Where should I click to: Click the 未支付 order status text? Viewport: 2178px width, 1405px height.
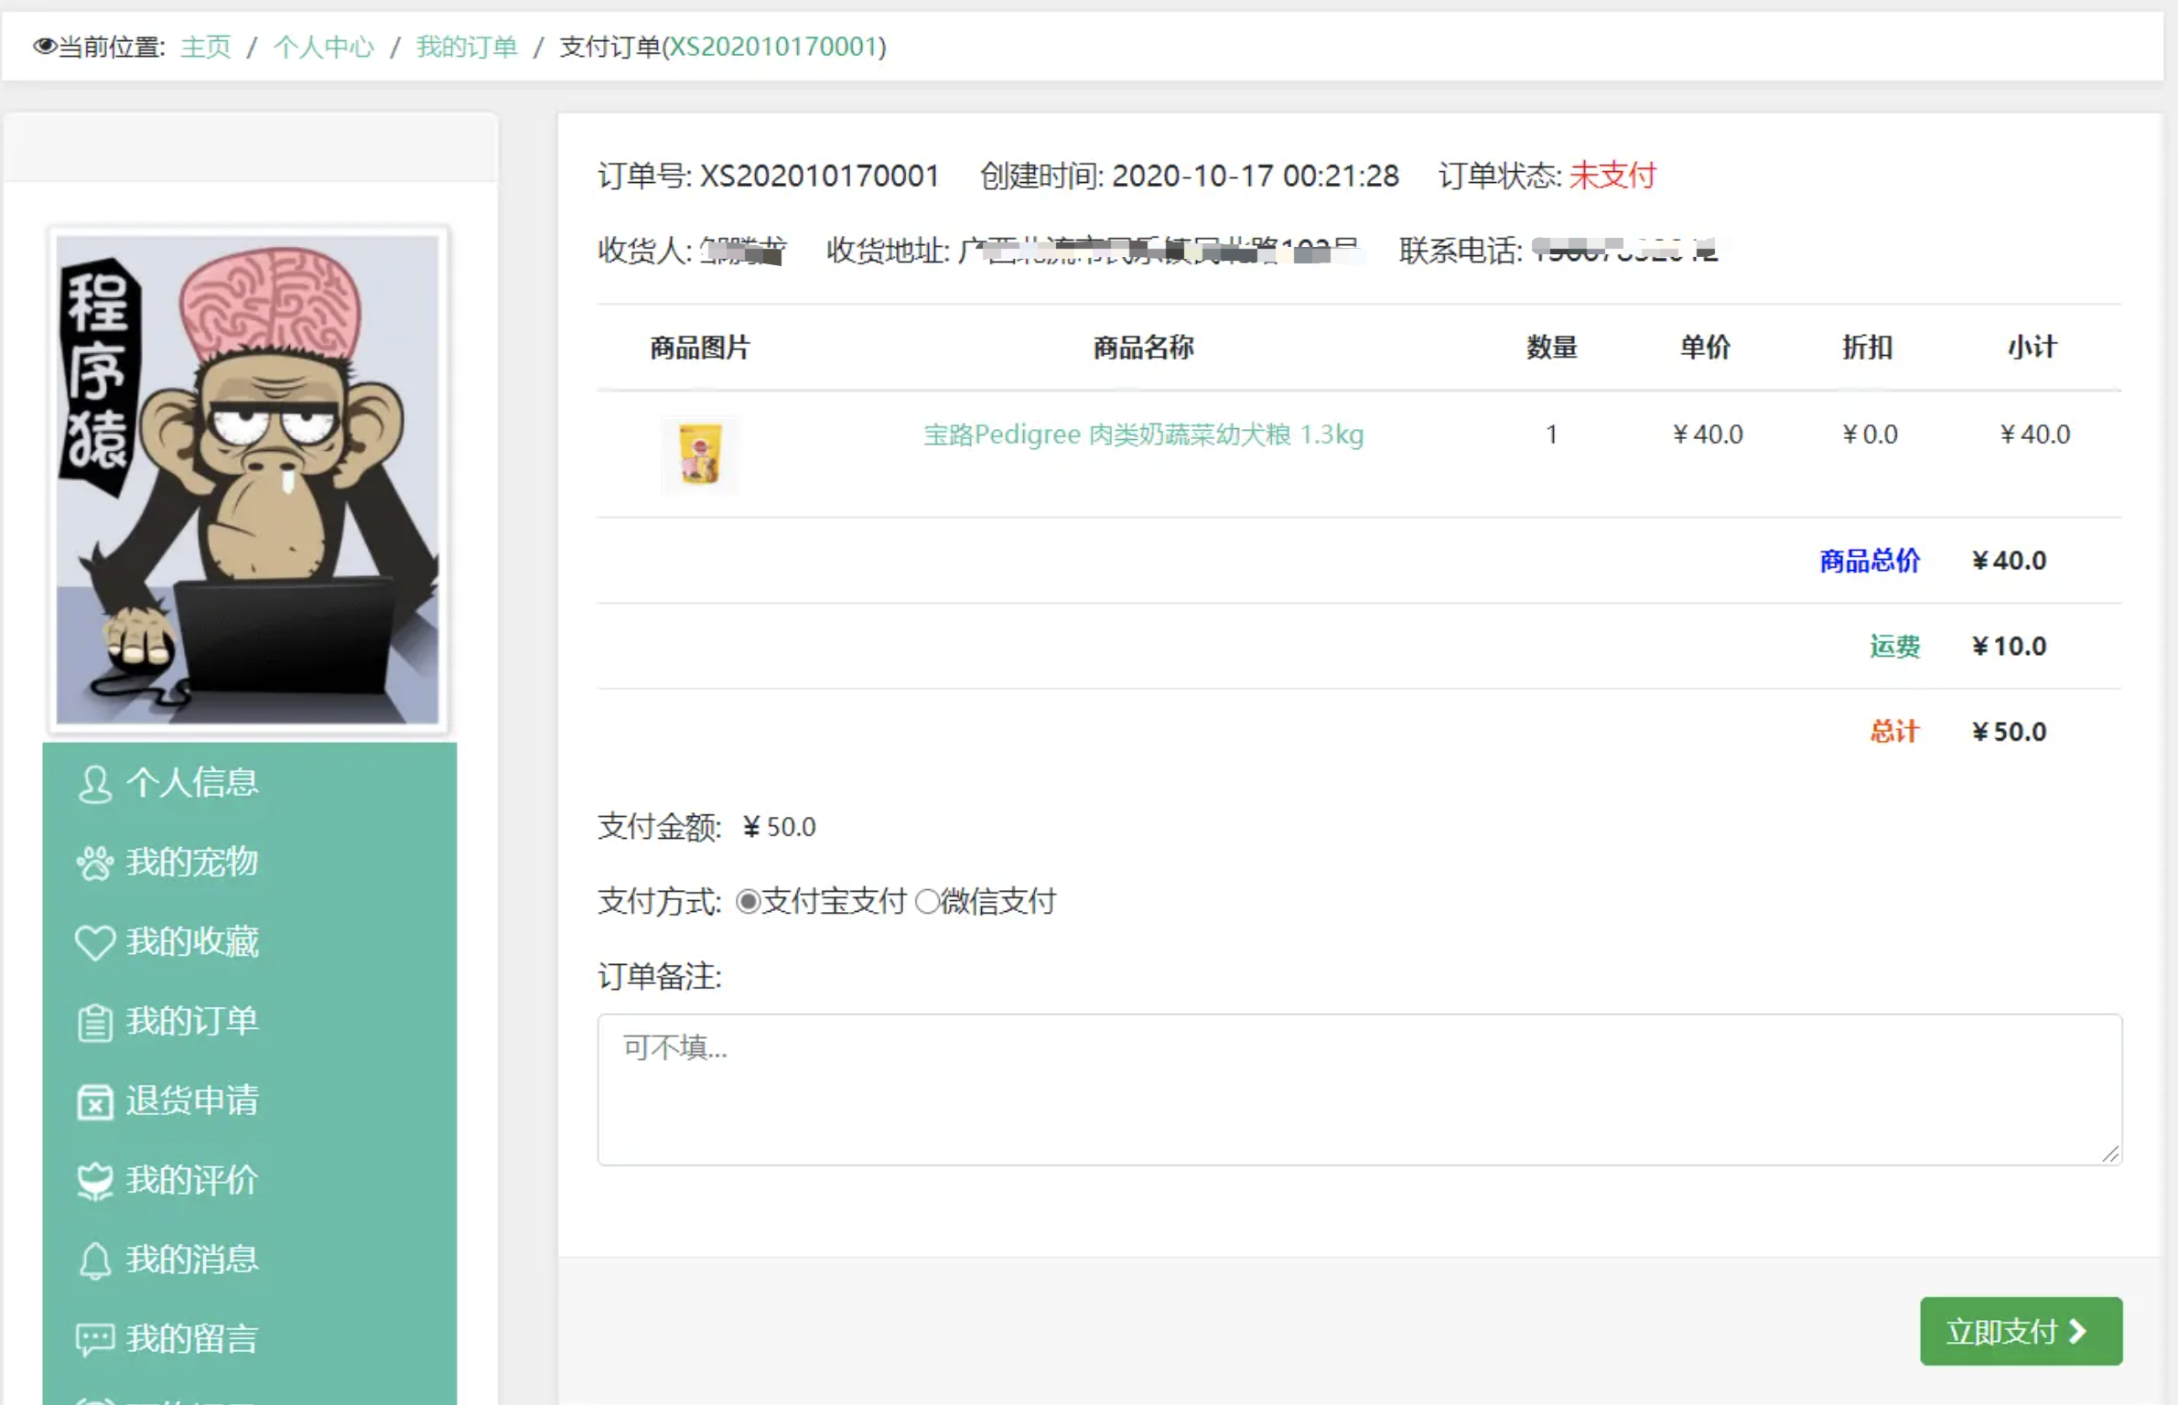click(1612, 176)
